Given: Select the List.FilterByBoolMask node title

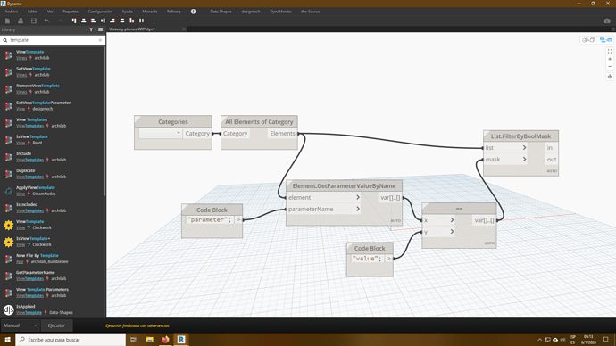Looking at the screenshot, I should coord(520,136).
